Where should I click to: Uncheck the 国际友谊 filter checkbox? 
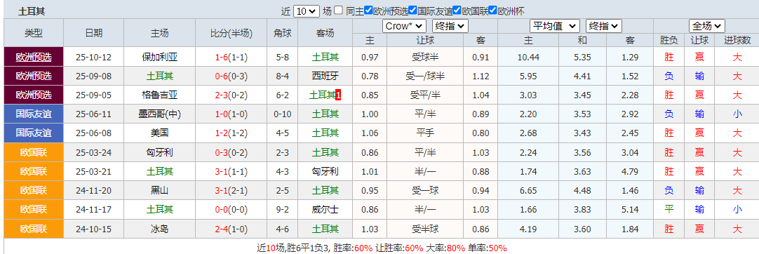(x=413, y=10)
